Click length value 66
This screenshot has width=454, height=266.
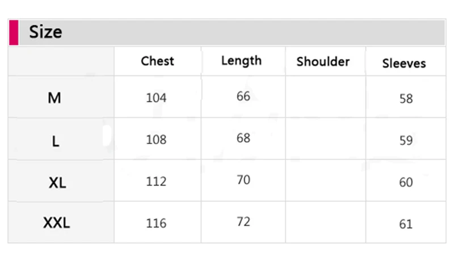pyautogui.click(x=243, y=96)
